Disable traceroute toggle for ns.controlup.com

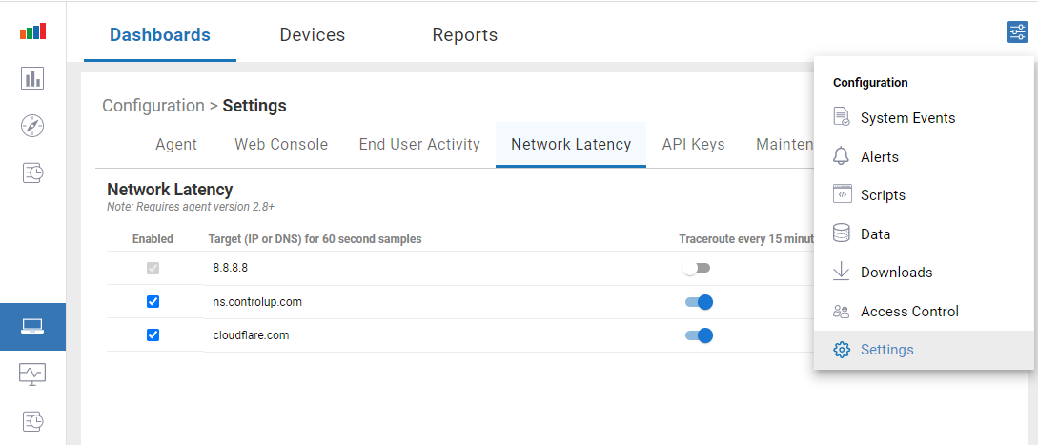[699, 302]
